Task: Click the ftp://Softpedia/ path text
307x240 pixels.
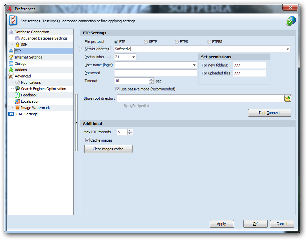Action: (x=137, y=106)
